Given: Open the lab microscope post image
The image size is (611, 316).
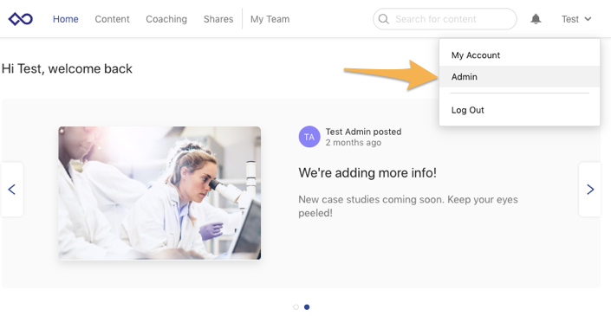Looking at the screenshot, I should [x=159, y=193].
